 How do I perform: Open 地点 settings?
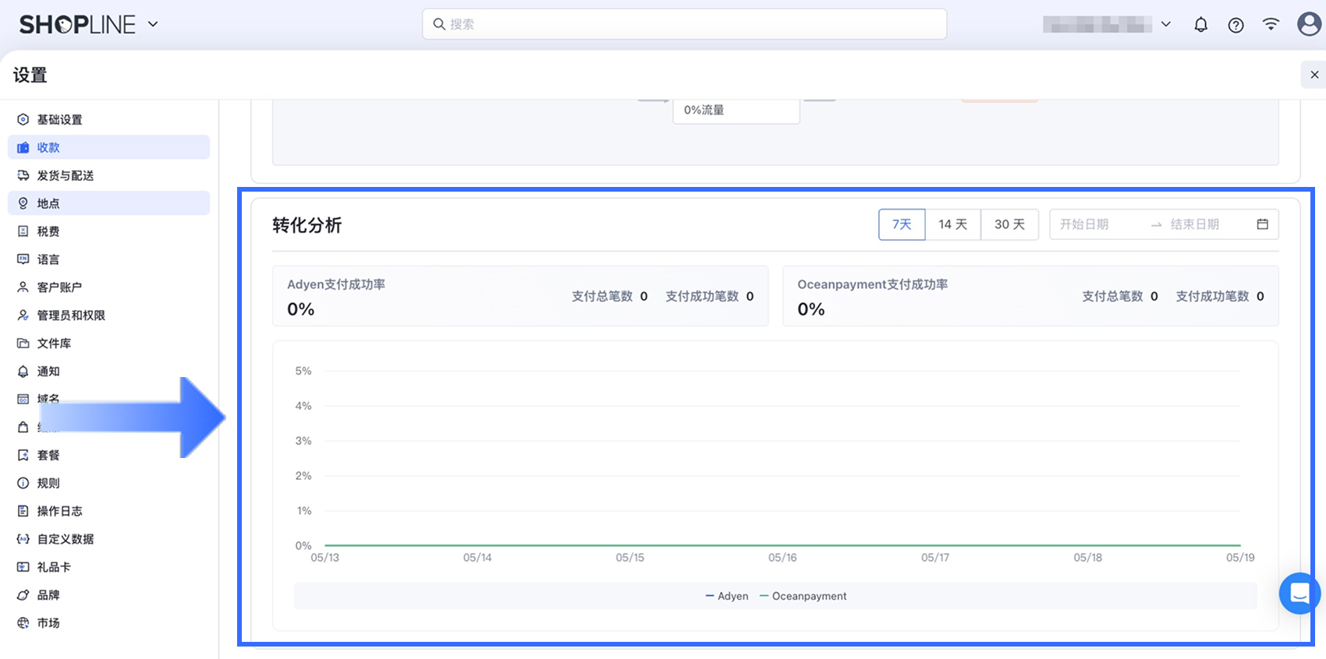[108, 203]
